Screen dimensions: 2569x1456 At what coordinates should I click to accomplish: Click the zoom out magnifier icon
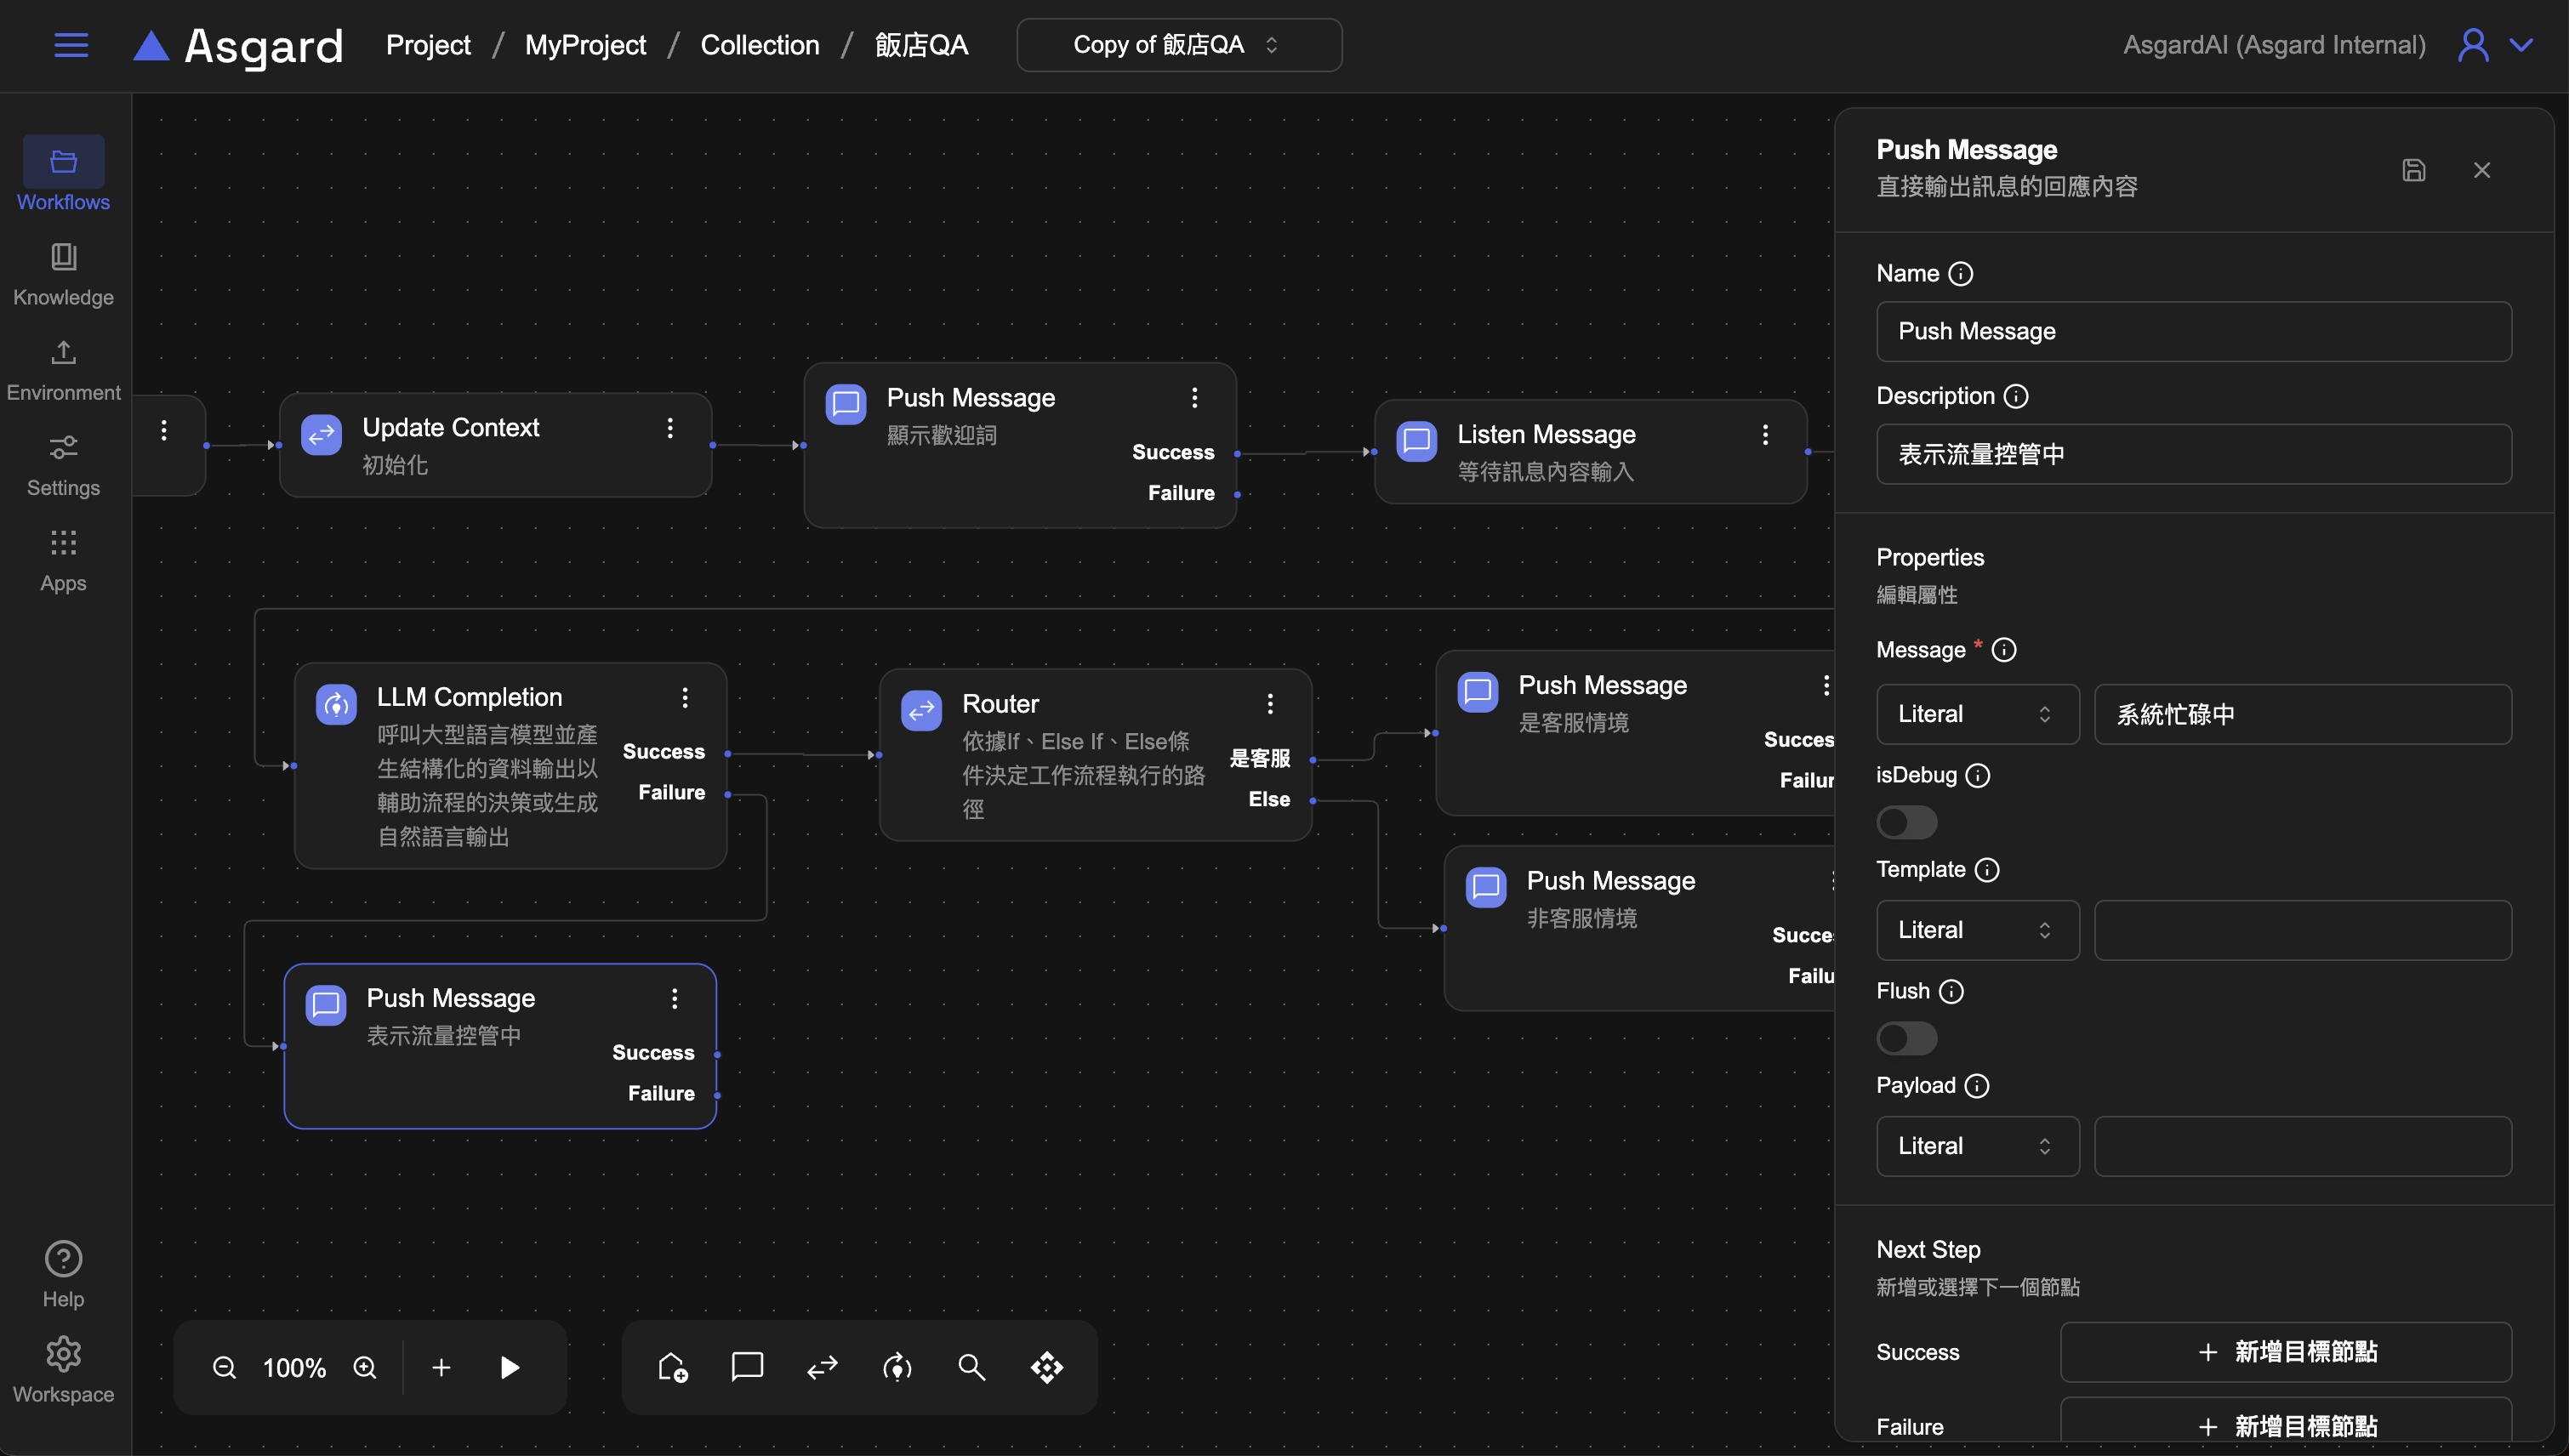pyautogui.click(x=224, y=1367)
